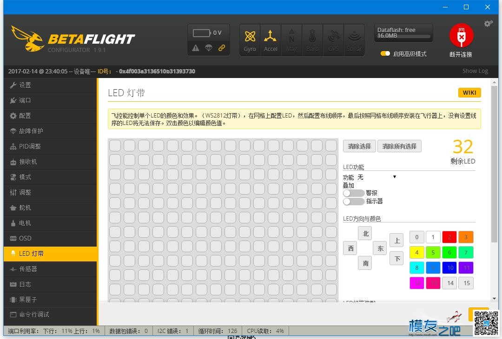This screenshot has height=339, width=502.
Task: Click the Mag sensor icon
Action: [291, 40]
